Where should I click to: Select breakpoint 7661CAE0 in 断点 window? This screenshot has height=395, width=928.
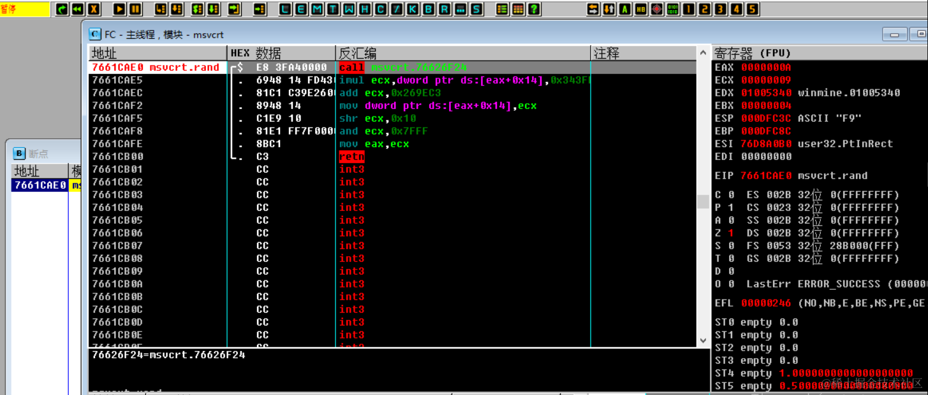coord(40,185)
